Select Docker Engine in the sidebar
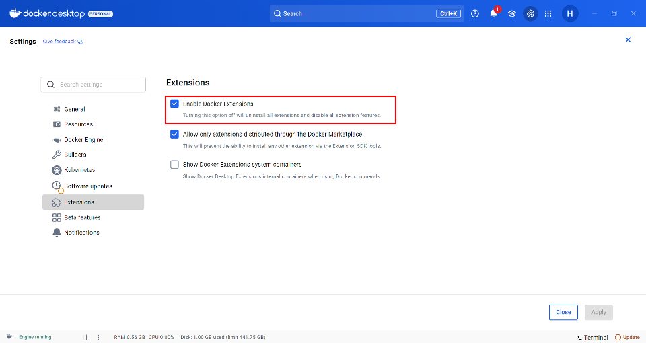The width and height of the screenshot is (646, 343). [83, 140]
